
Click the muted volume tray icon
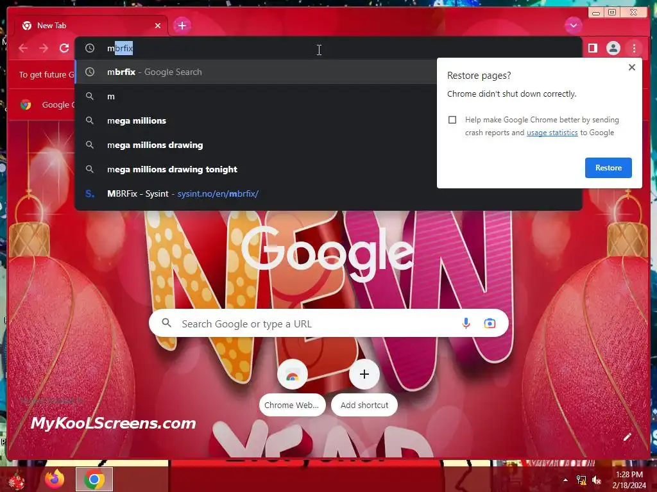(x=597, y=480)
